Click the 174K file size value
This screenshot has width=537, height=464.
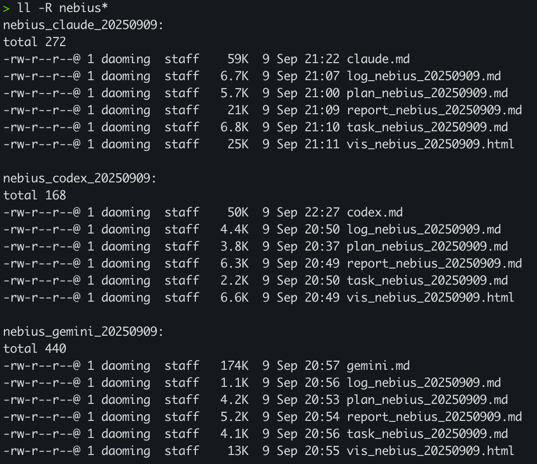pyautogui.click(x=234, y=366)
